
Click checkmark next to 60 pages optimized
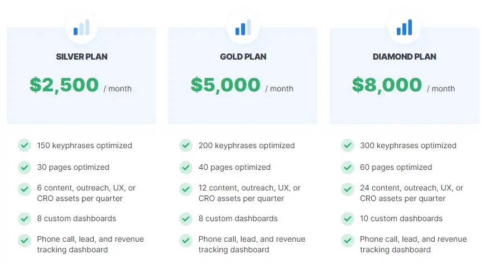(x=347, y=167)
